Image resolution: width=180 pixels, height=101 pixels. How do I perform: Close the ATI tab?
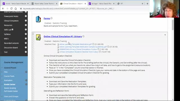point(142,4)
